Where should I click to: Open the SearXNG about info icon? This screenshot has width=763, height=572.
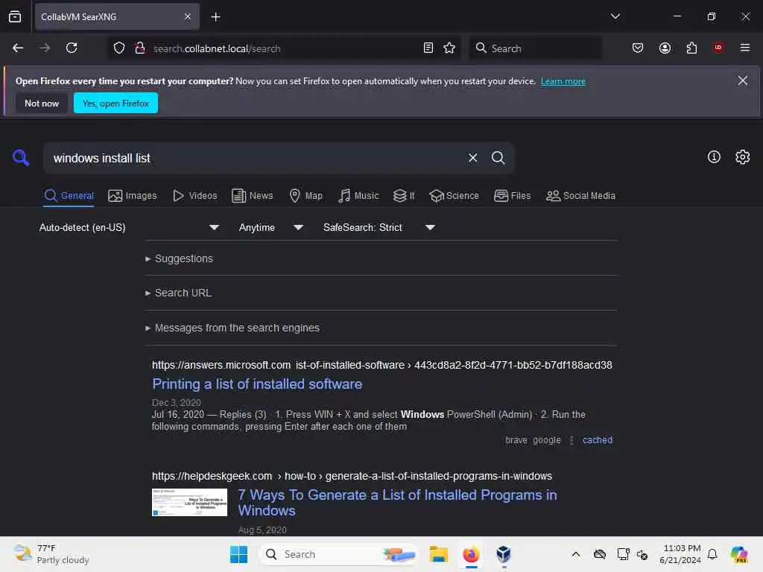[714, 156]
